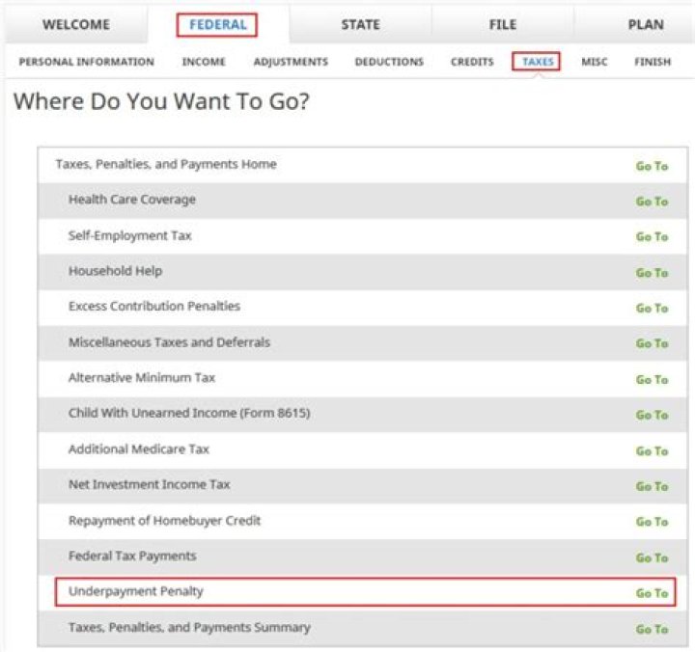
Task: Open Taxes, Penalties, and Payments Summary
Action: click(x=652, y=629)
